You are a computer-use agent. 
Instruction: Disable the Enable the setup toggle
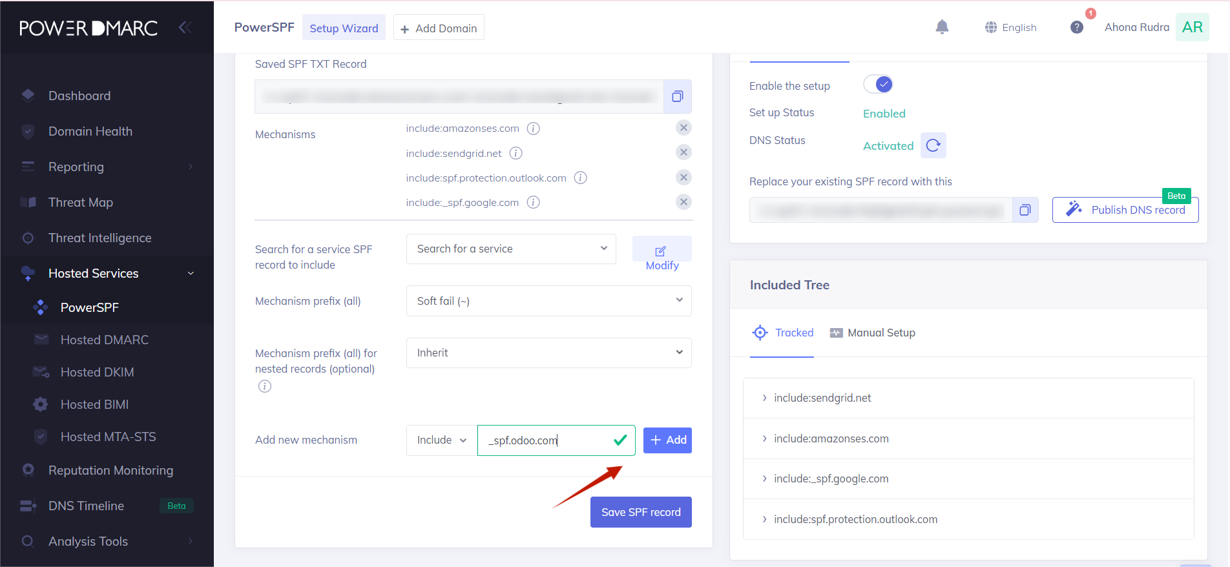[879, 85]
